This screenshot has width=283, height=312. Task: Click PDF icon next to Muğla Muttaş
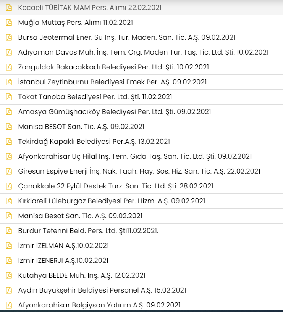pos(9,23)
